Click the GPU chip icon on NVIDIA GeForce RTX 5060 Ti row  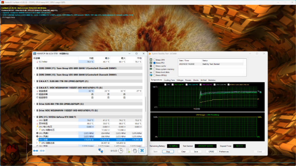pos(37,117)
